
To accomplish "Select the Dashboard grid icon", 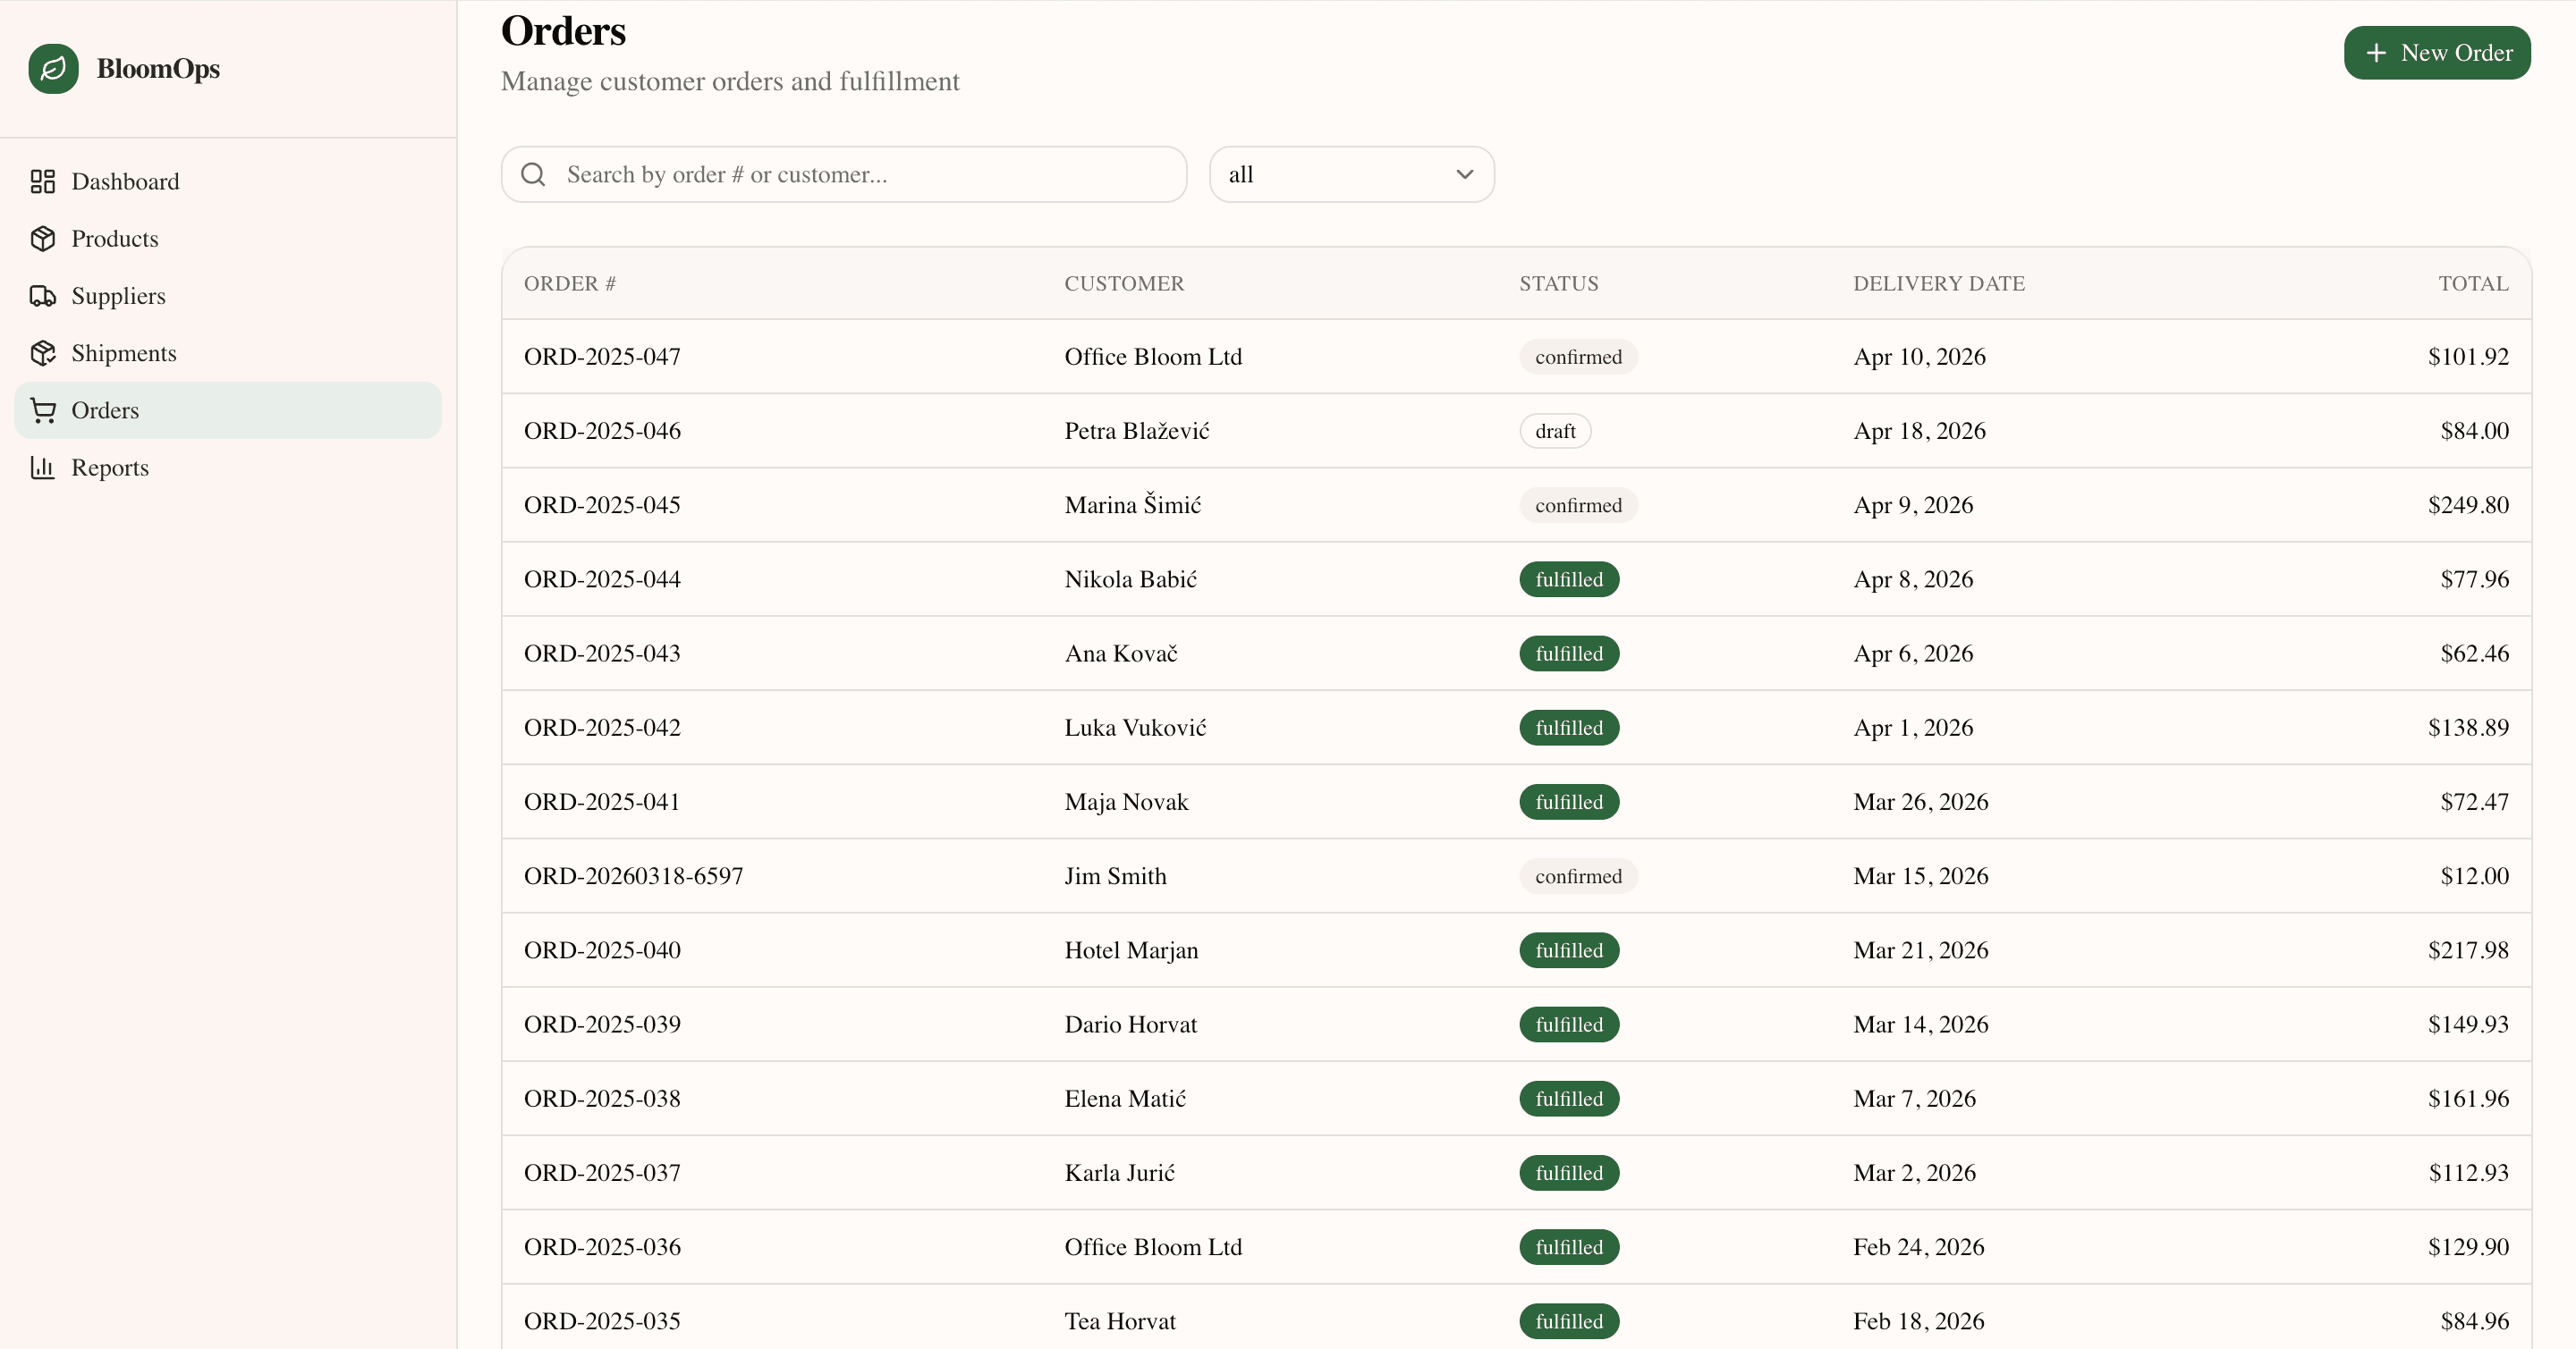I will click(x=42, y=181).
